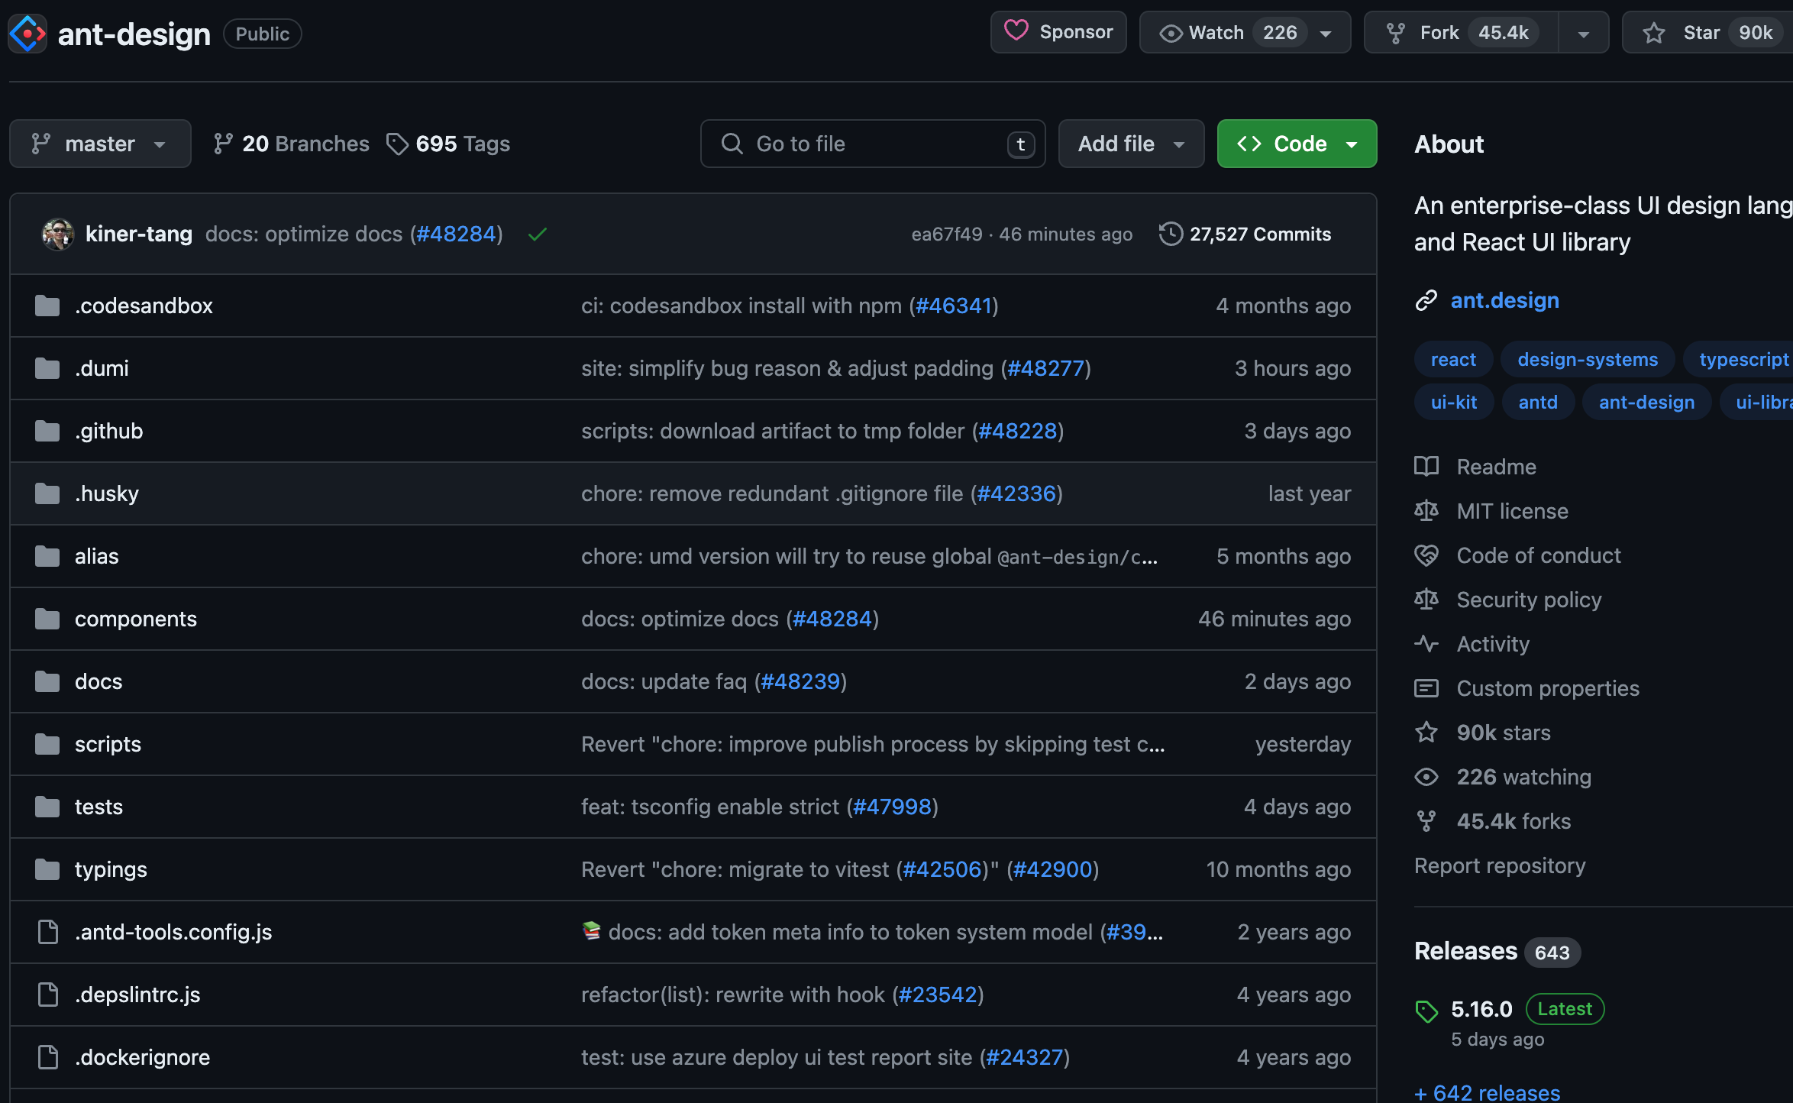Select the ui-kit topic tag
This screenshot has height=1103, width=1793.
1454,402
